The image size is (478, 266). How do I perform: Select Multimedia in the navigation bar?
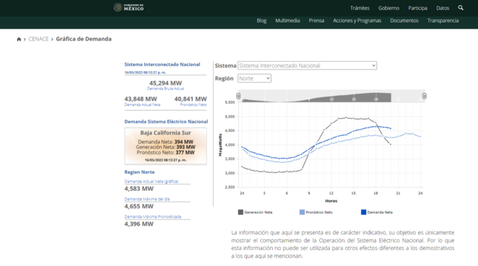point(287,21)
